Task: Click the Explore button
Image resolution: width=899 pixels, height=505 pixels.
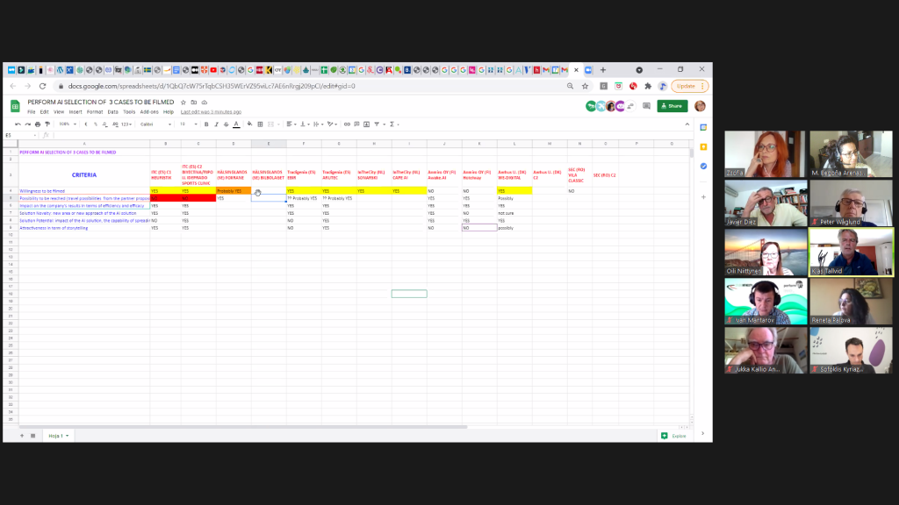Action: coord(673,436)
